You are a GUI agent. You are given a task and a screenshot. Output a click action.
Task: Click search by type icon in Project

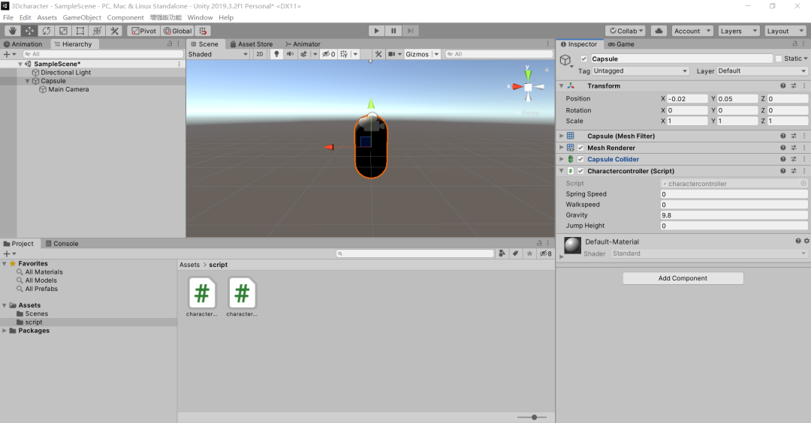(502, 253)
